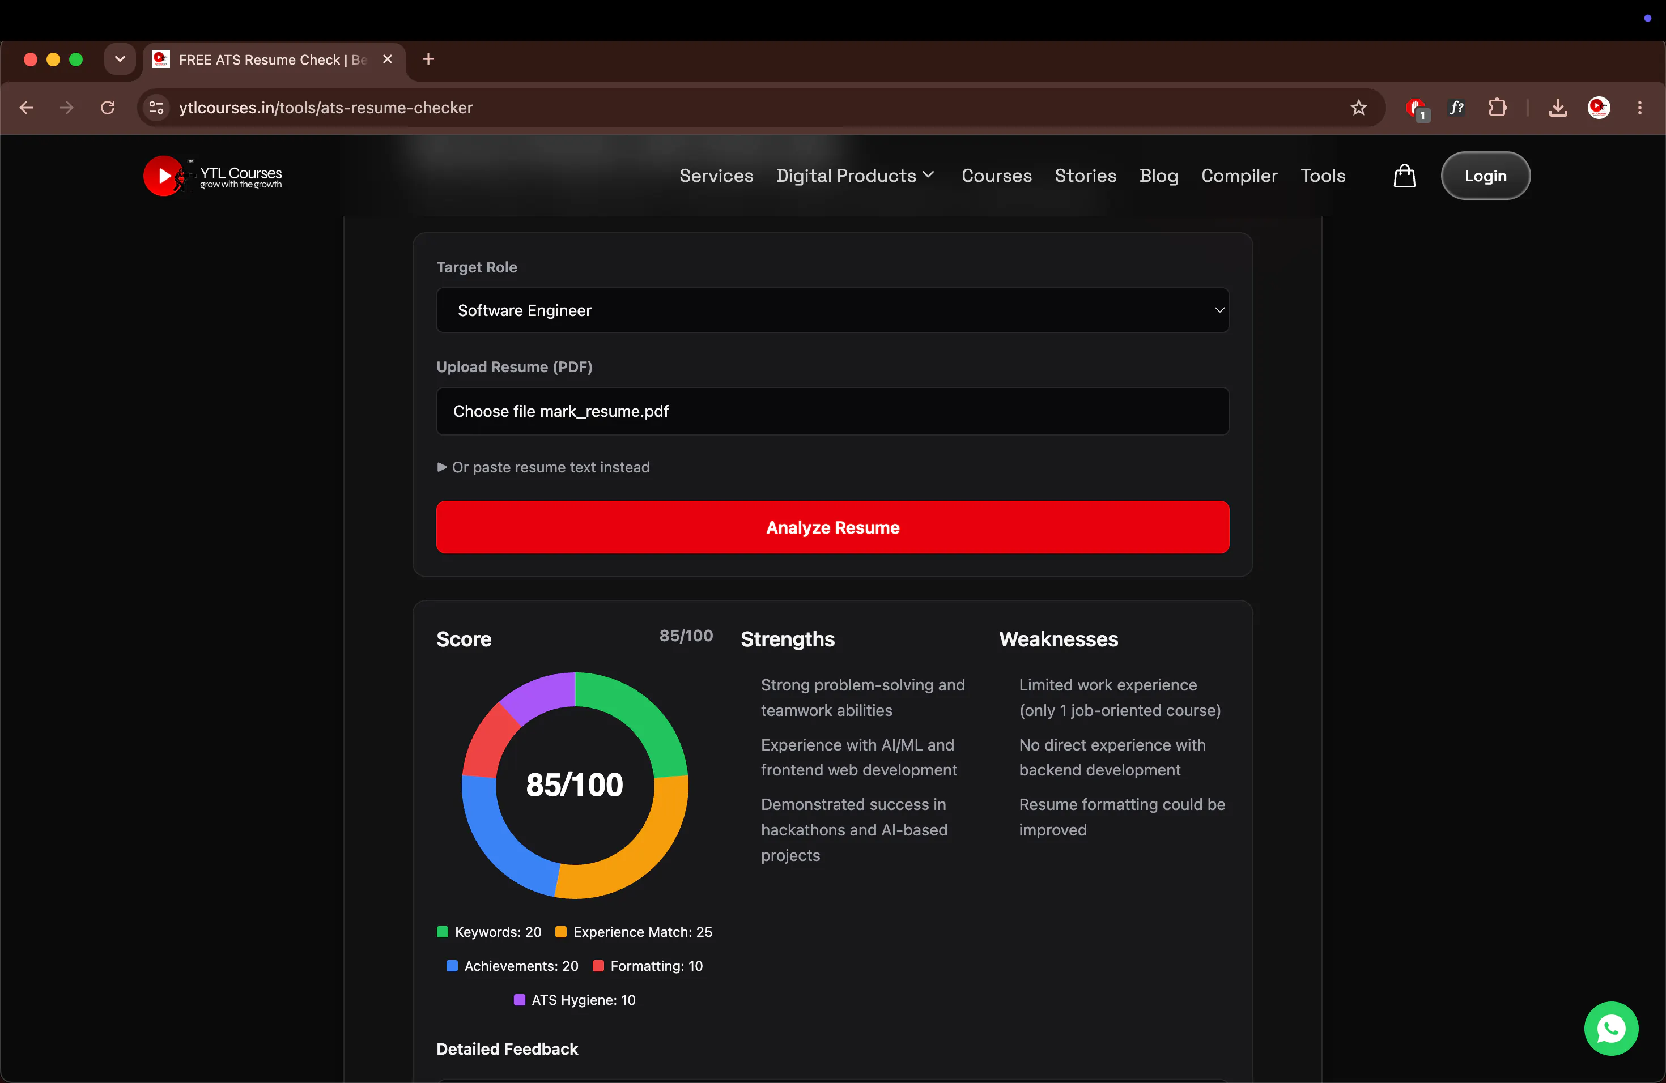Viewport: 1666px width, 1083px height.
Task: Click the purple ATS Hygiene legend swatch
Action: point(520,1000)
